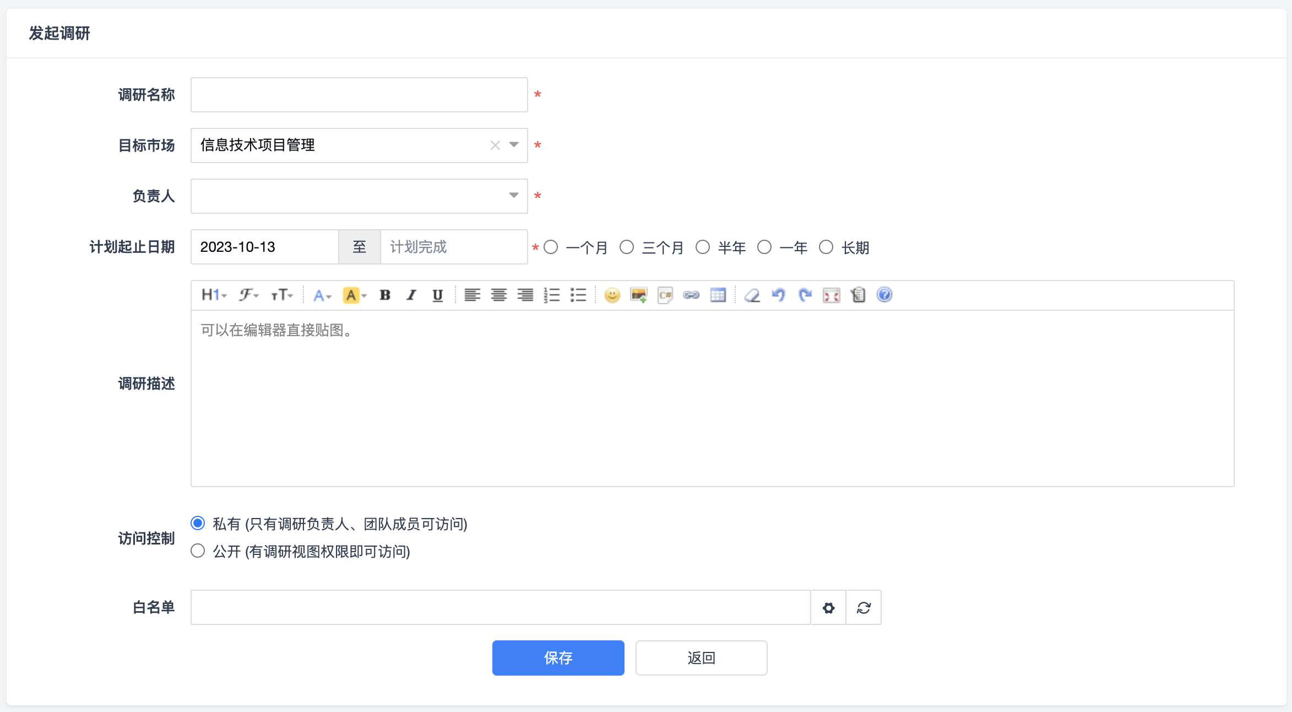Focus the 调研名称 input field
The width and height of the screenshot is (1292, 712).
(359, 95)
